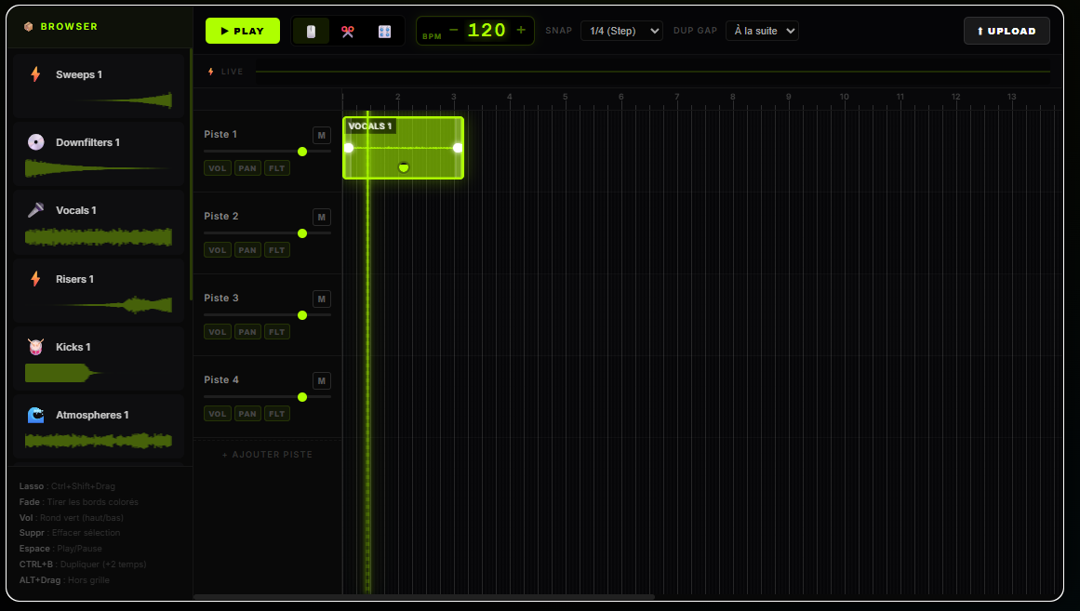Click the Vocals 1 microphone icon
Viewport: 1080px width, 611px height.
(35, 210)
